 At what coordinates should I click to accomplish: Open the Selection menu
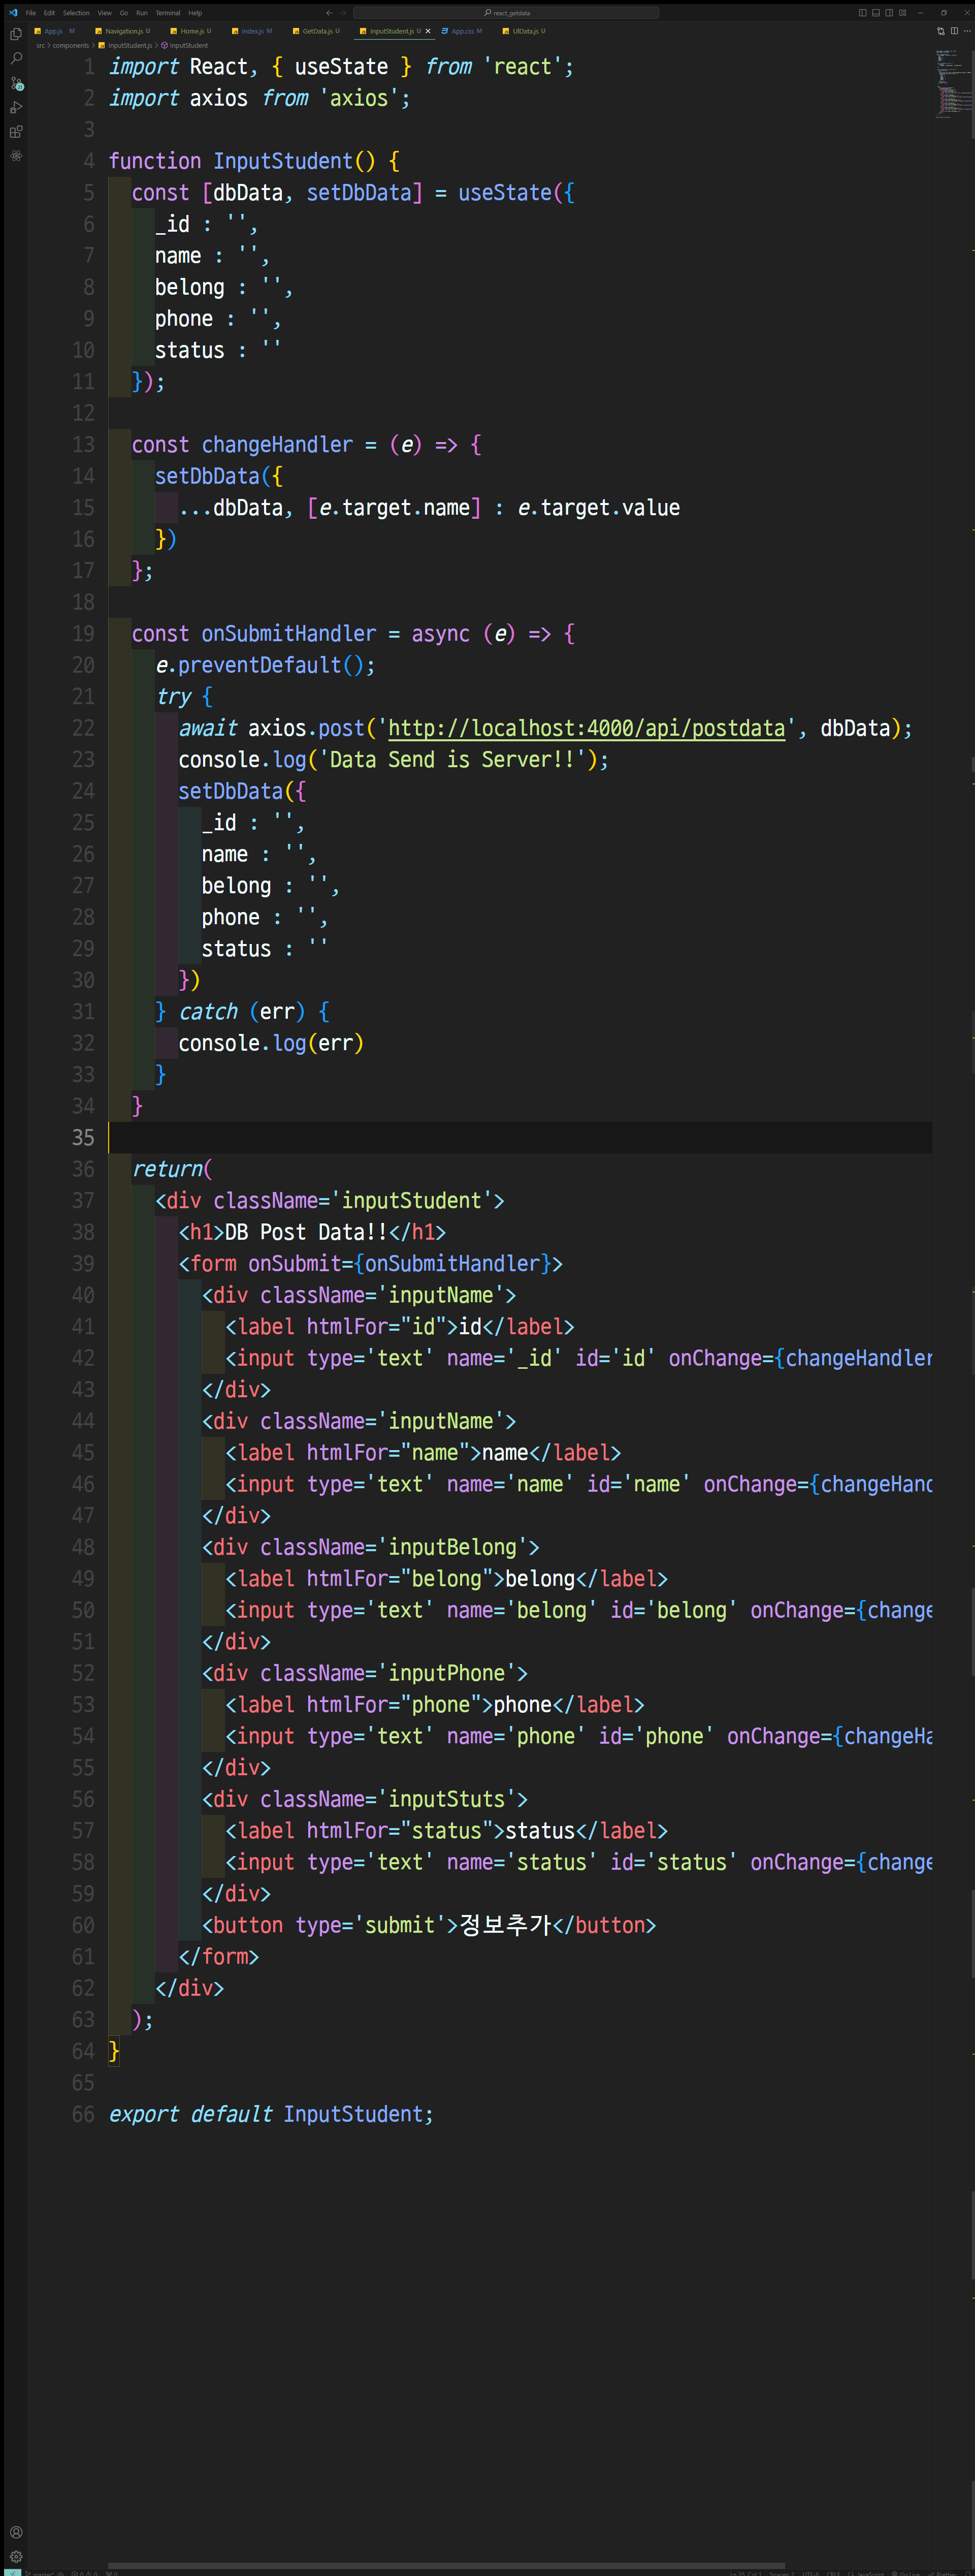click(x=76, y=13)
